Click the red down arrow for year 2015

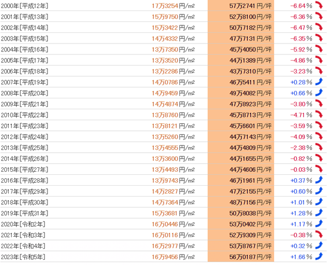(x=319, y=169)
